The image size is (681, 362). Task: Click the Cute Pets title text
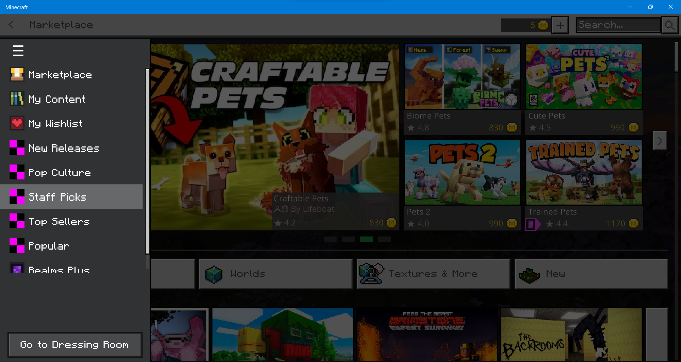547,116
